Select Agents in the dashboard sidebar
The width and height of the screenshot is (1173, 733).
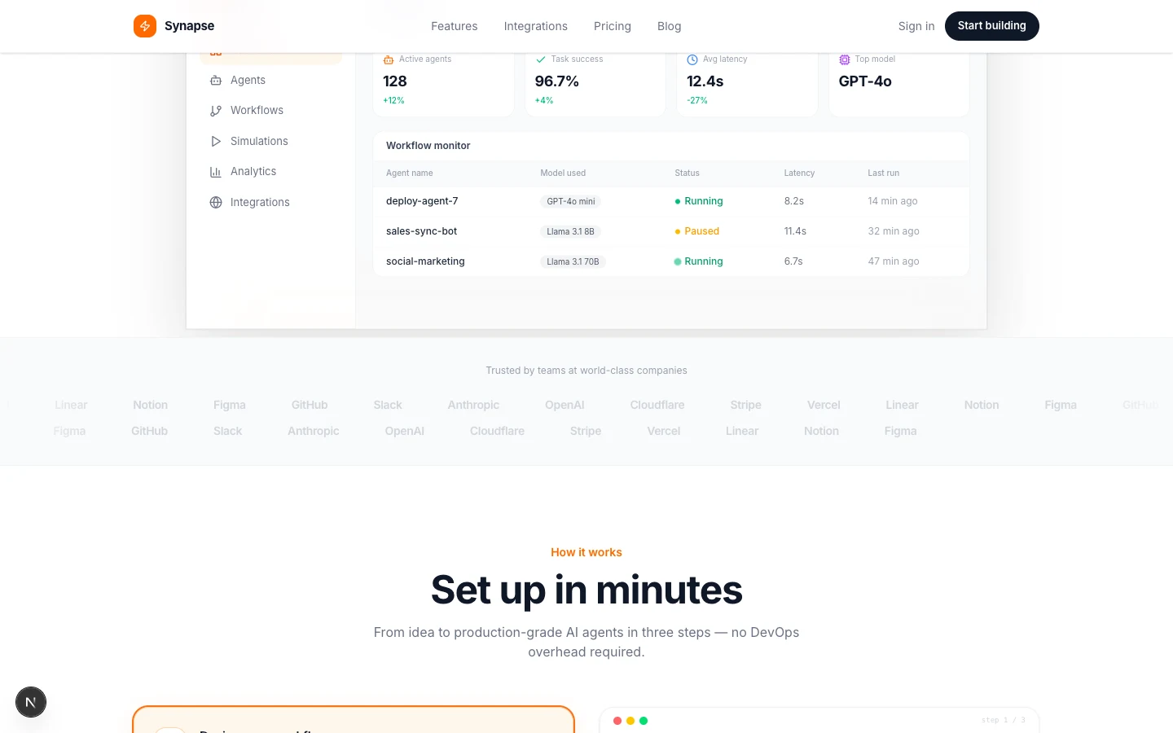click(x=248, y=80)
